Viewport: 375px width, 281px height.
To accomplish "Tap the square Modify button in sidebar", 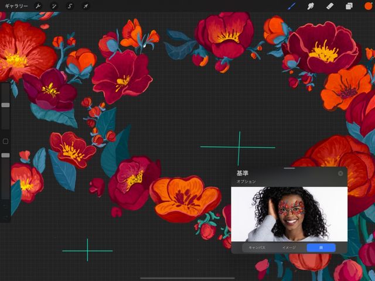I will pos(5,142).
